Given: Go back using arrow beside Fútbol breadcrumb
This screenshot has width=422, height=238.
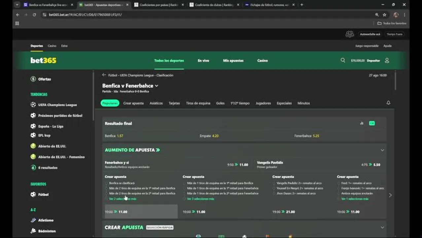Looking at the screenshot, I should click(x=104, y=75).
